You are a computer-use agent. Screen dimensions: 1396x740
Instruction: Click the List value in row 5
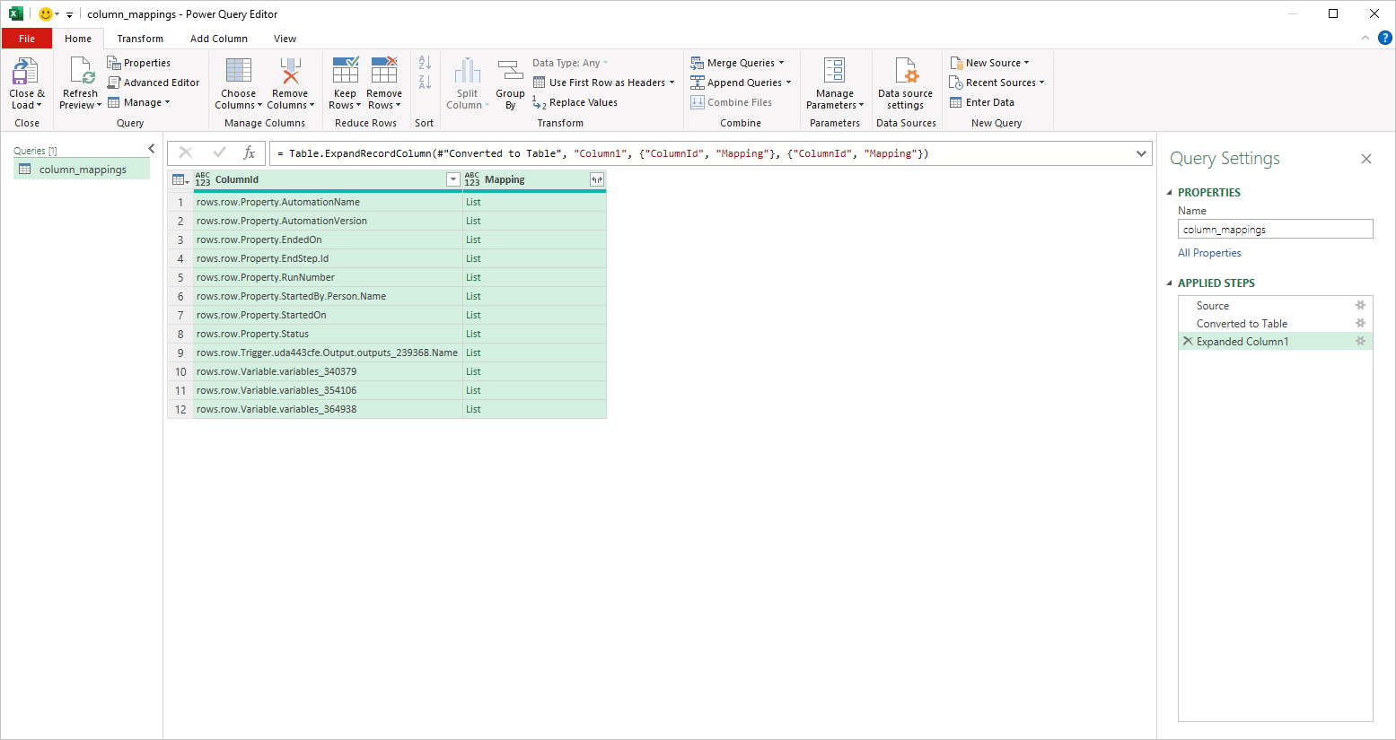[473, 277]
